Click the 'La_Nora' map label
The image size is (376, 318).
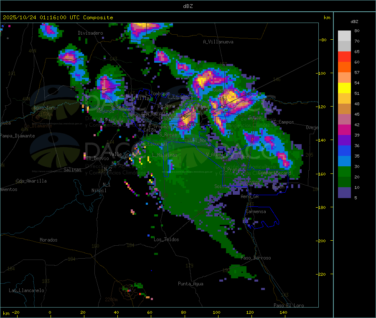click(166, 106)
